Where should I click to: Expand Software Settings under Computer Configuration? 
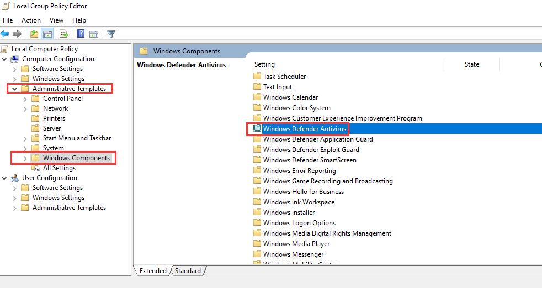(14, 69)
